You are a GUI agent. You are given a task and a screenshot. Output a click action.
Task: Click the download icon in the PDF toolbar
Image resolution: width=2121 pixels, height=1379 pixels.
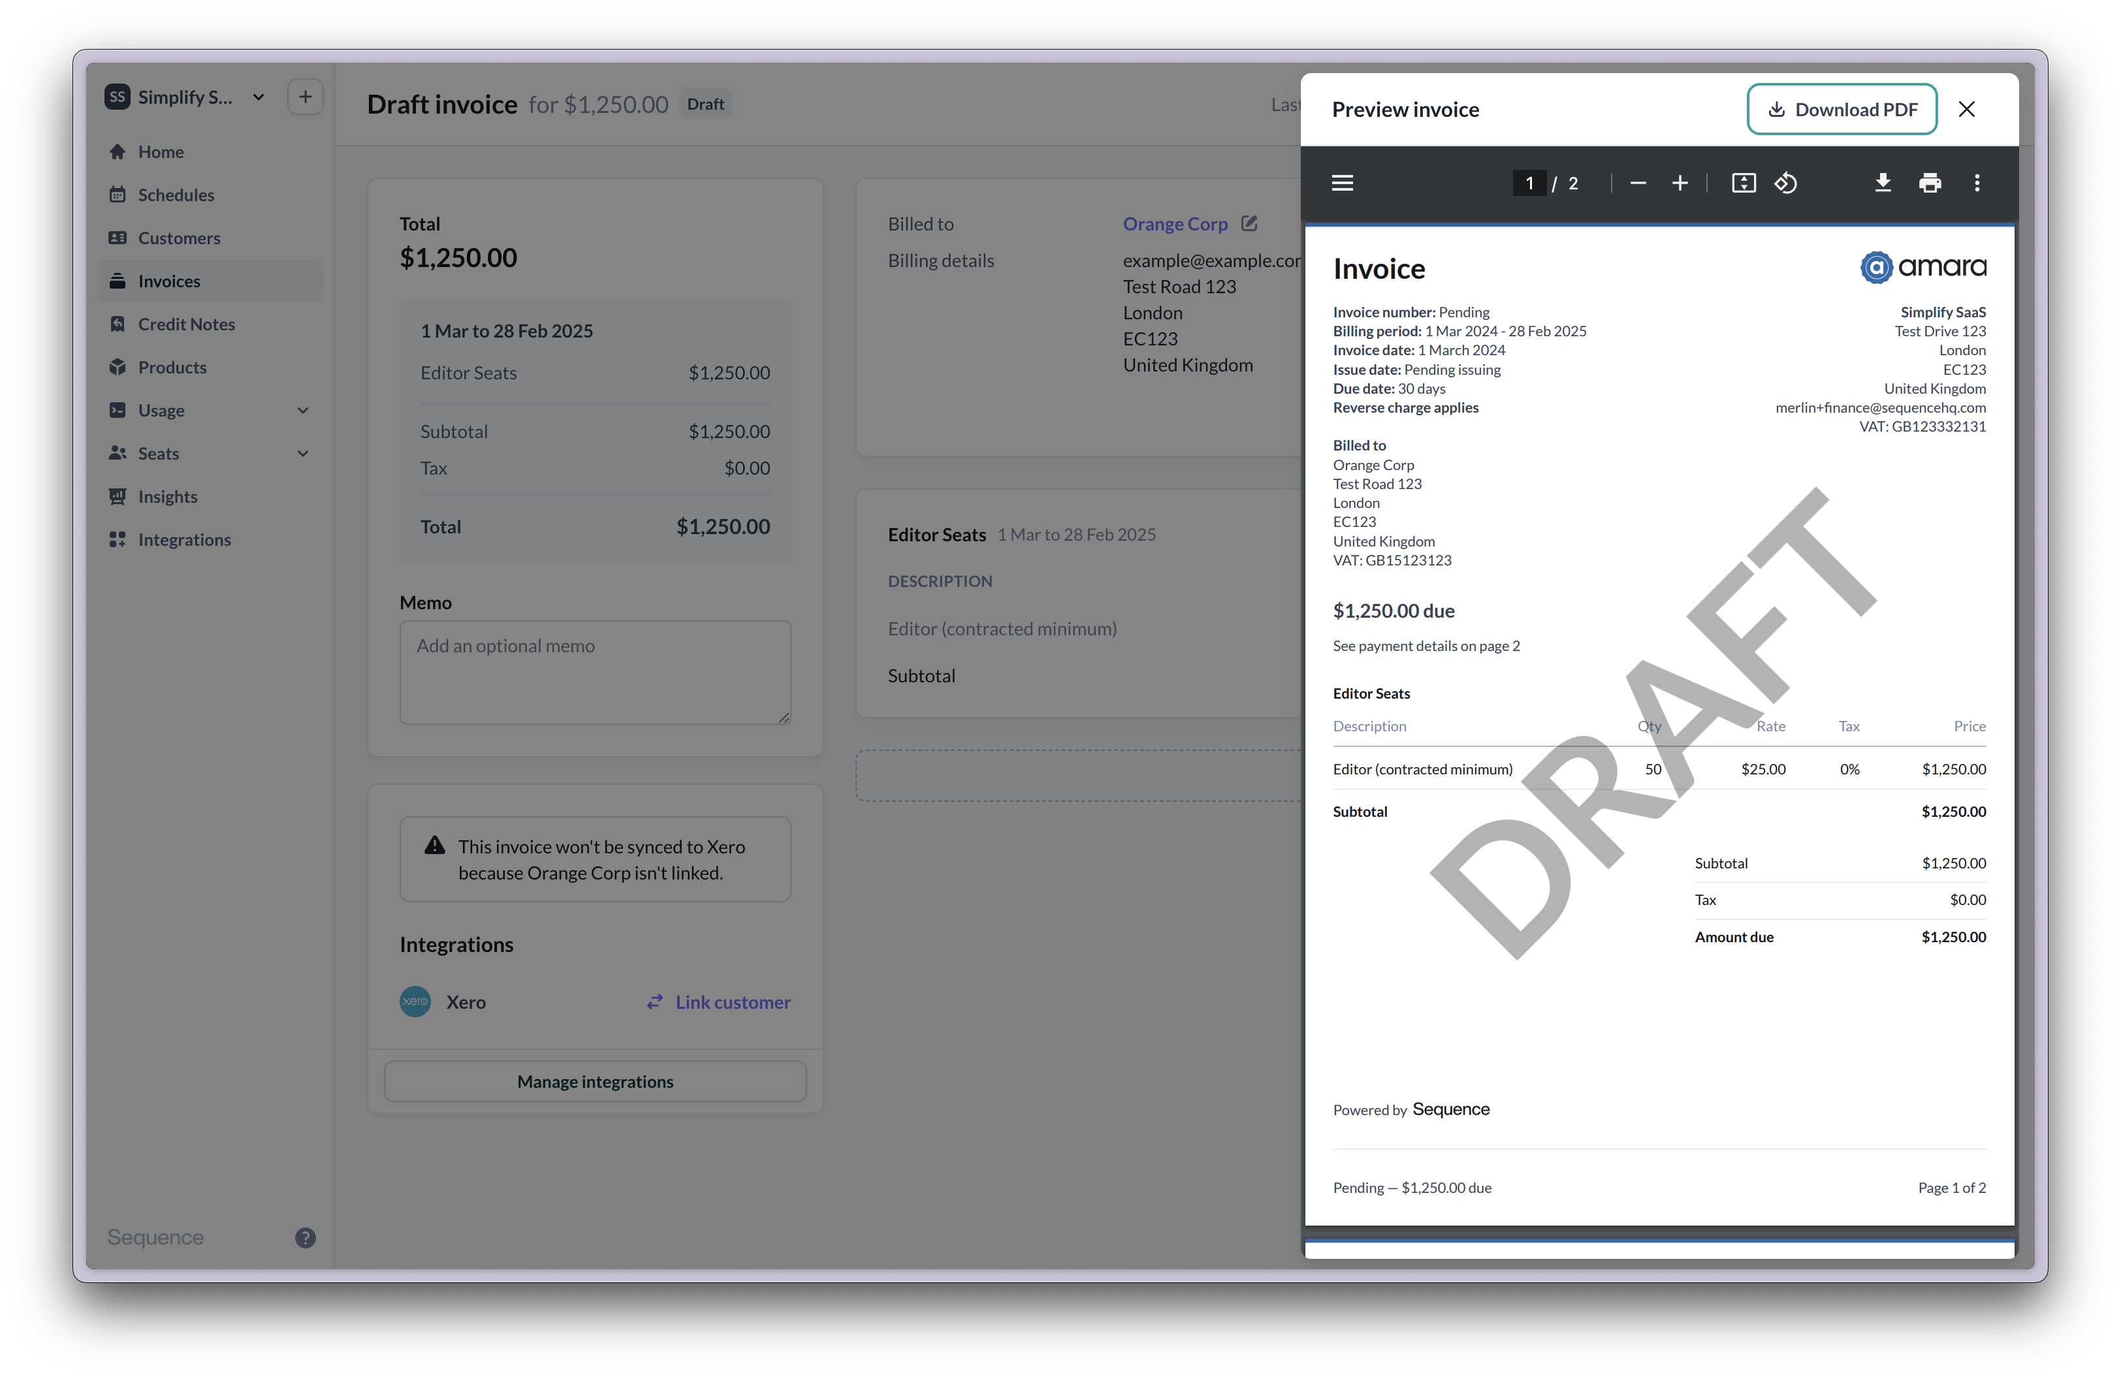coord(1882,183)
